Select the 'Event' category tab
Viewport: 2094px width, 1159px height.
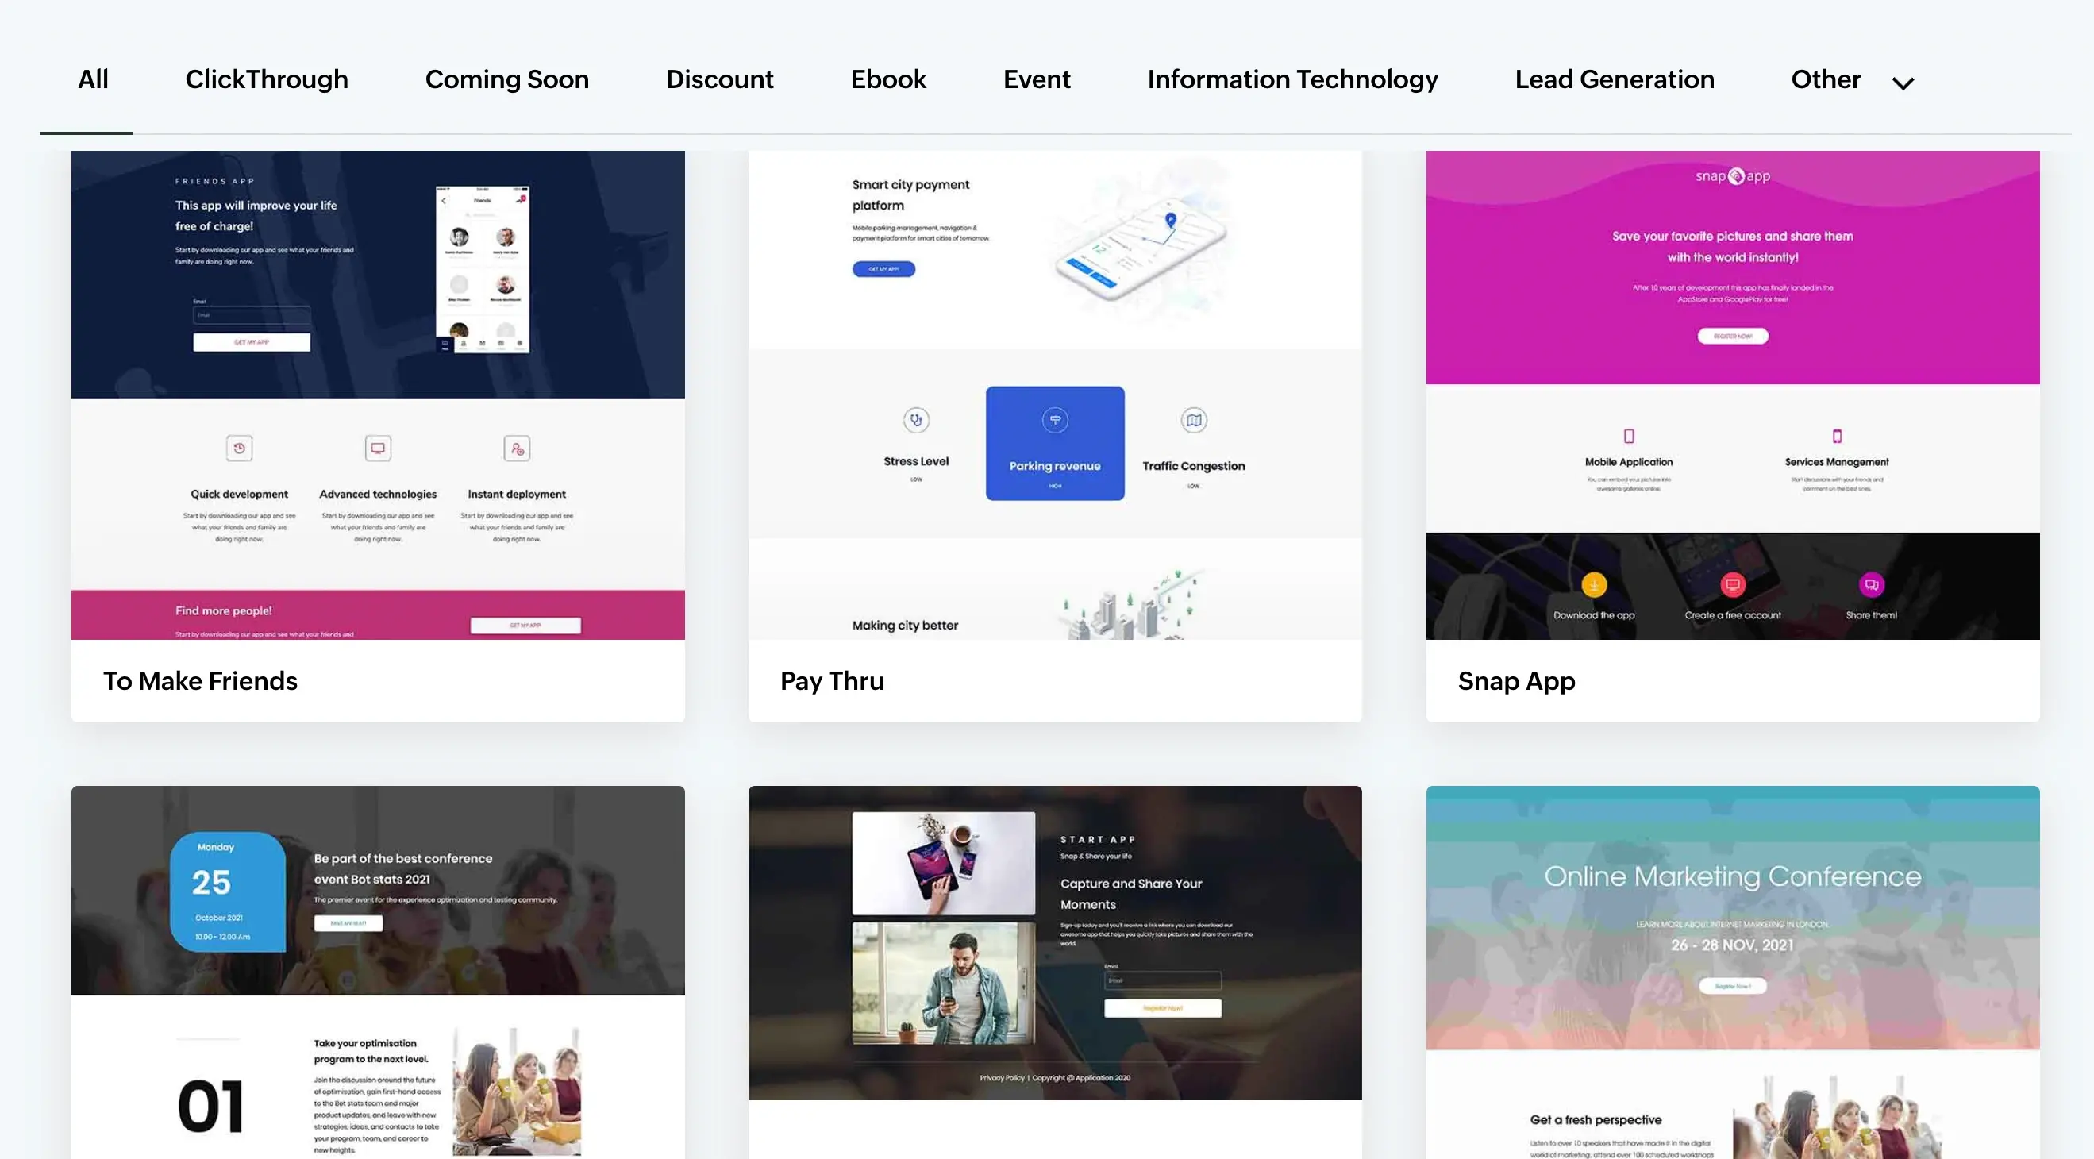point(1037,79)
